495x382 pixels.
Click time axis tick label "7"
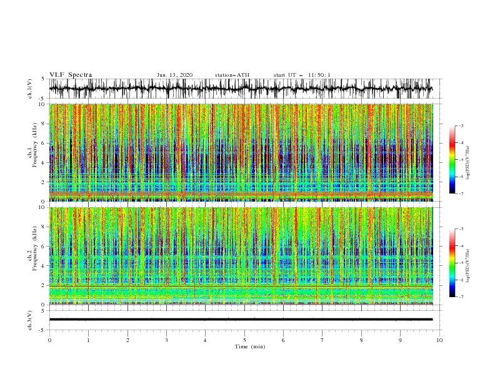(322, 340)
